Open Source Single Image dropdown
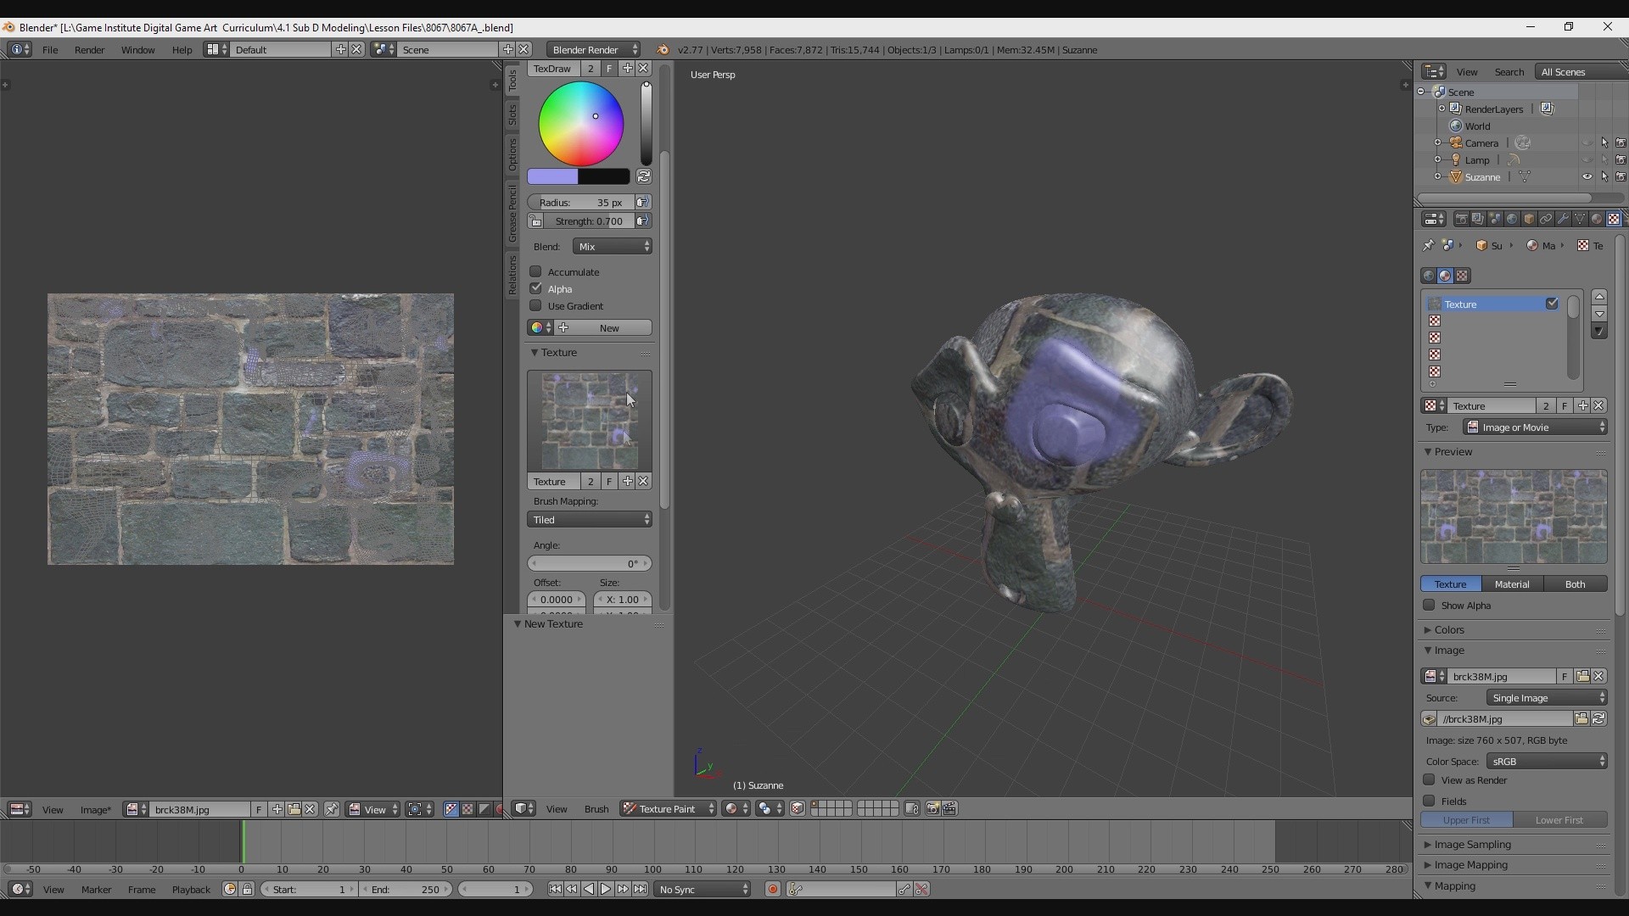This screenshot has height=916, width=1629. click(1547, 698)
